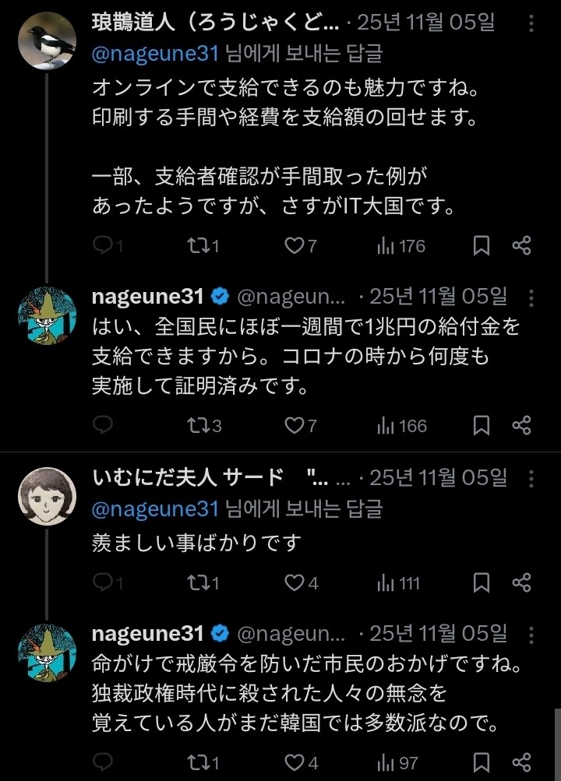Viewport: 561px width, 781px height.
Task: Open more options on いむにだ夫人 tweet
Action: [x=531, y=477]
